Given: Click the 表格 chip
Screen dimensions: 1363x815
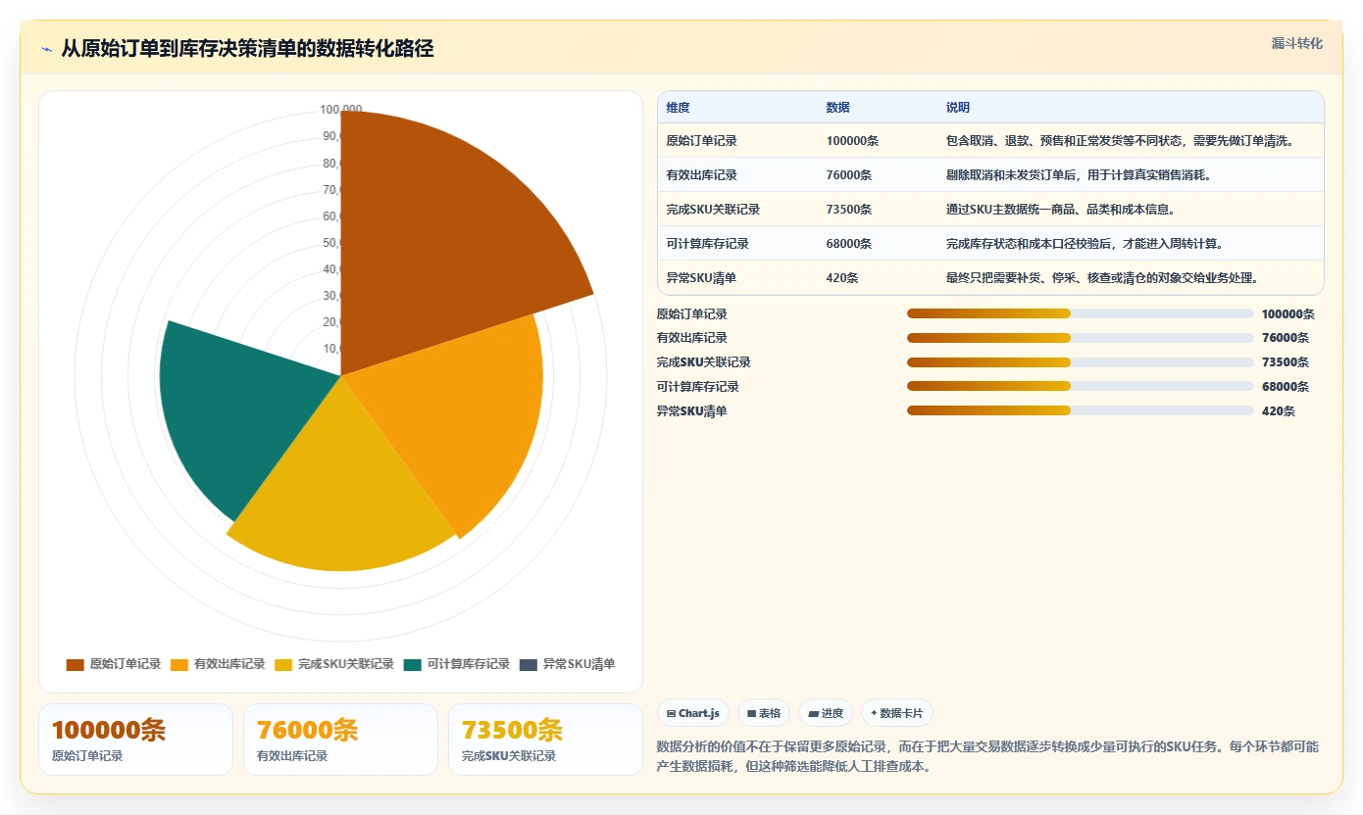Looking at the screenshot, I should (x=764, y=713).
